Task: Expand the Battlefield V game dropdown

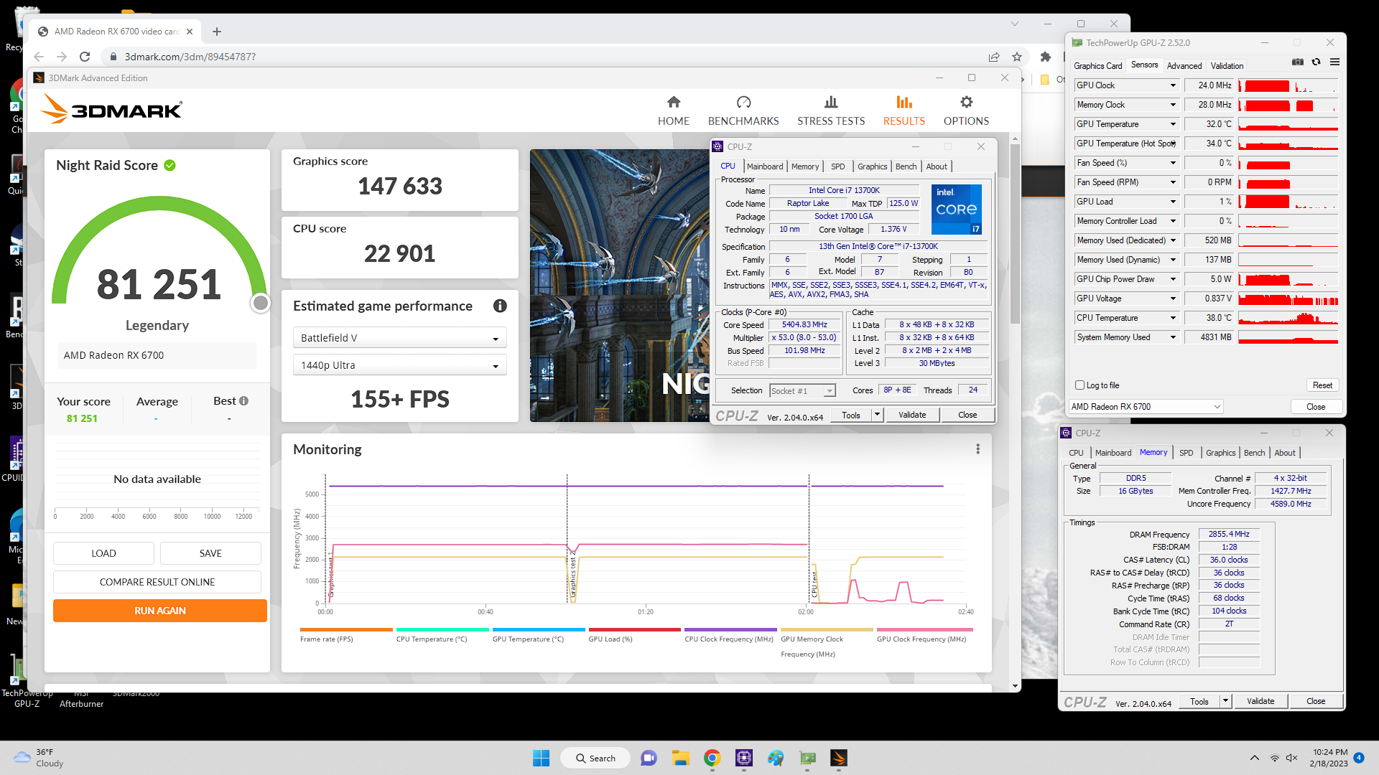Action: 399,338
